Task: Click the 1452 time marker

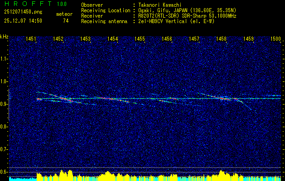Action: [58, 38]
